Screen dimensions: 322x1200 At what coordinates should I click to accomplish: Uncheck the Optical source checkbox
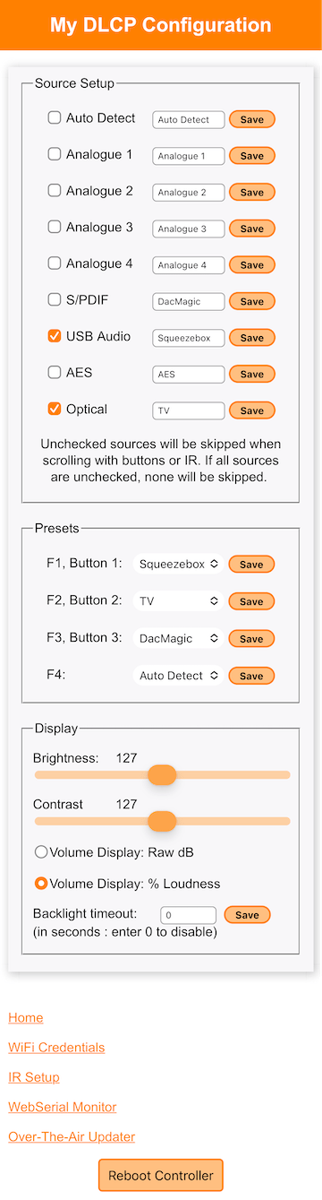click(55, 409)
